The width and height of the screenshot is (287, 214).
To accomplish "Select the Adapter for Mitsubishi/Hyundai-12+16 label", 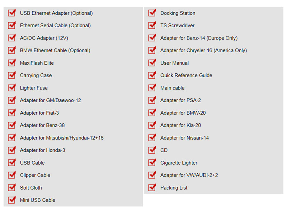I will pos(62,138).
